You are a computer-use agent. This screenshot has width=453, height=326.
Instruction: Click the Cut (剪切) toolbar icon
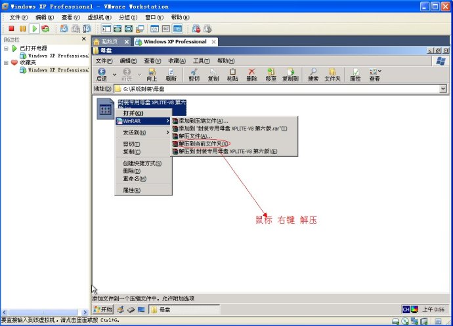pyautogui.click(x=194, y=75)
